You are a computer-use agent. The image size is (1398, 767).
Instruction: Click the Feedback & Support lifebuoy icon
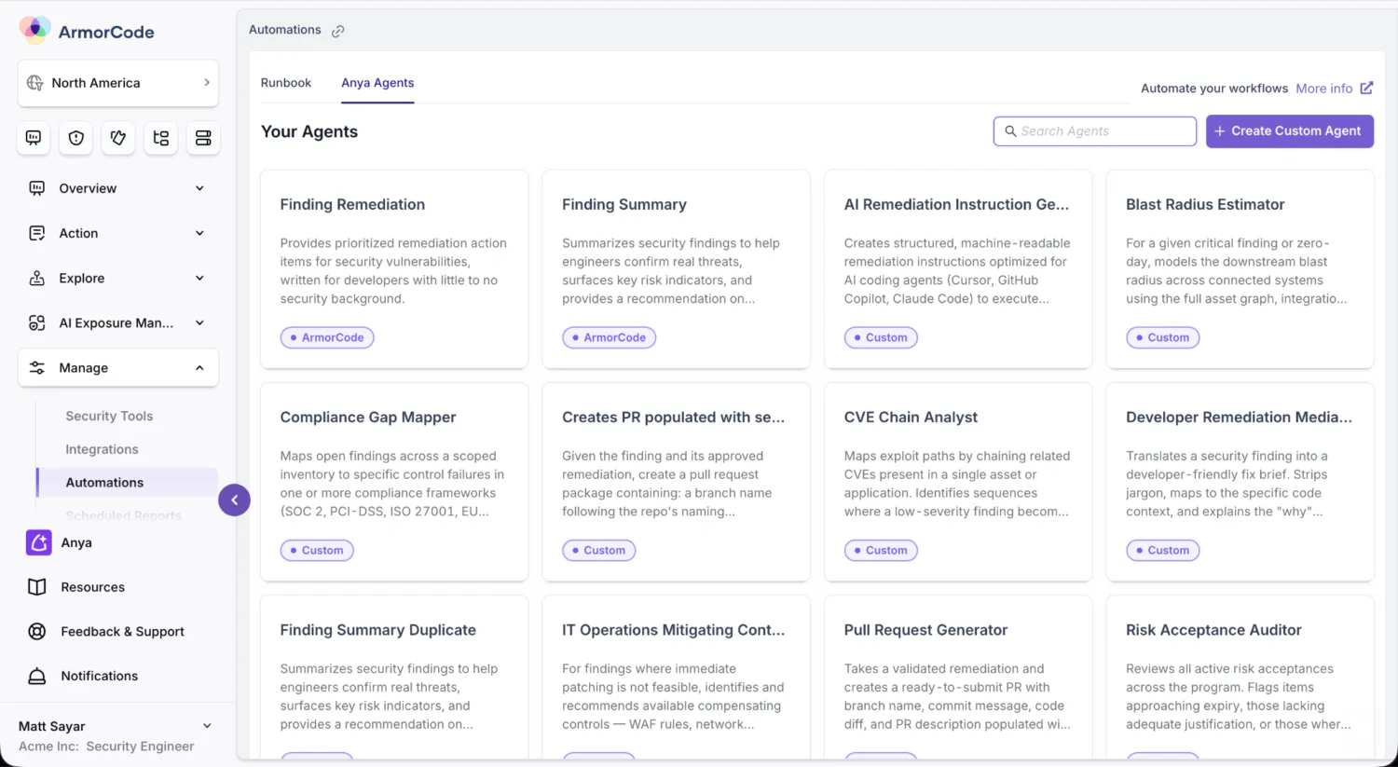pyautogui.click(x=37, y=632)
